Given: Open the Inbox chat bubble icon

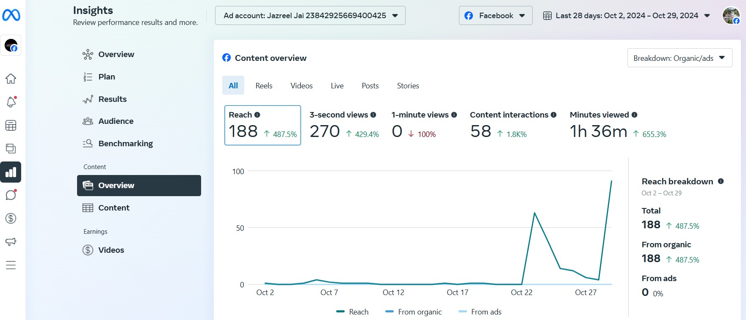Looking at the screenshot, I should tap(11, 195).
